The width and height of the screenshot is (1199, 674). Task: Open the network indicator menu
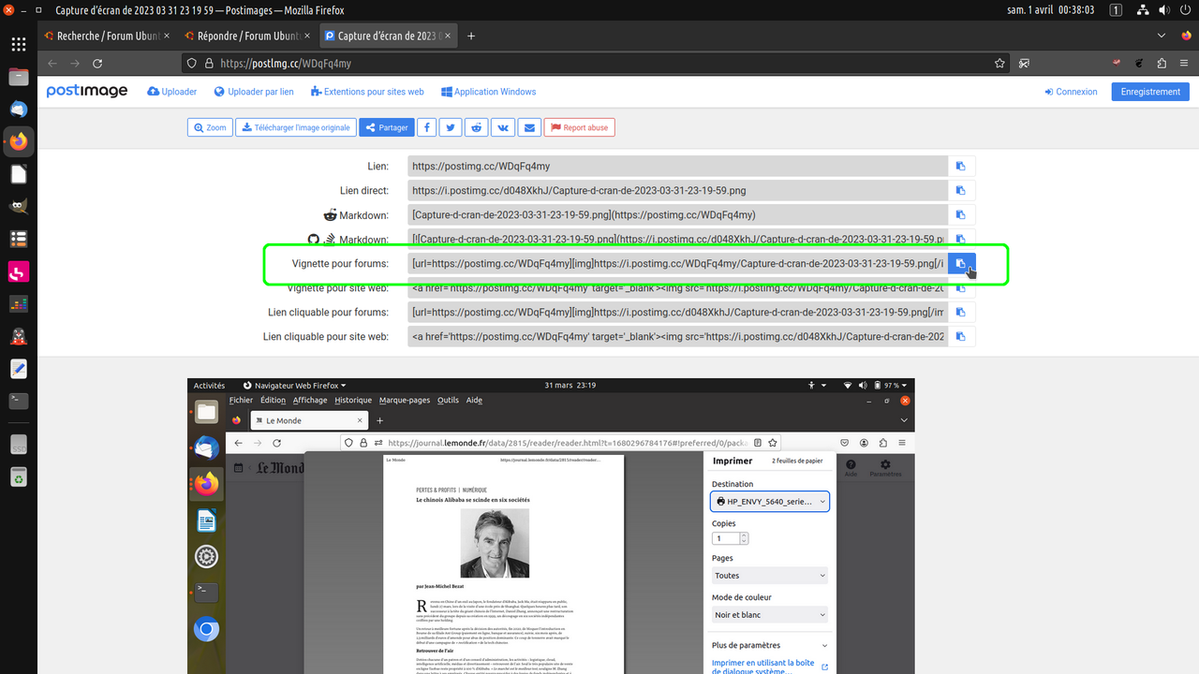(1143, 10)
